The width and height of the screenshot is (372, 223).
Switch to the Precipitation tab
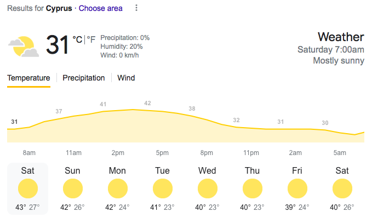click(x=83, y=78)
